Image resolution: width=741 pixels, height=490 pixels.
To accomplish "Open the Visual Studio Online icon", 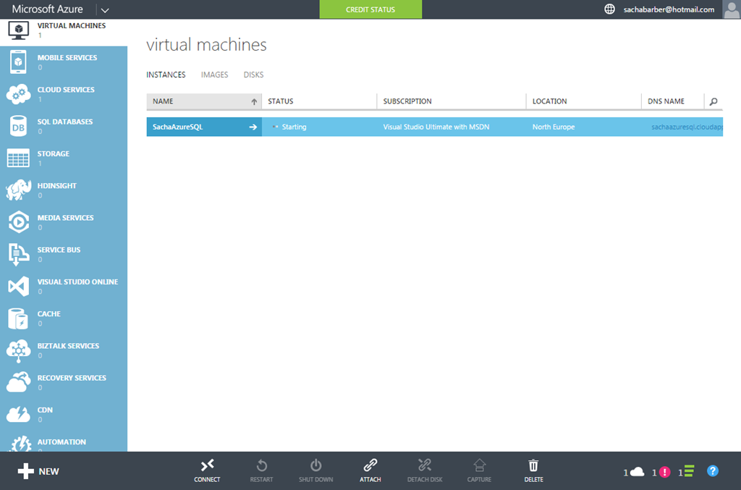I will point(18,287).
